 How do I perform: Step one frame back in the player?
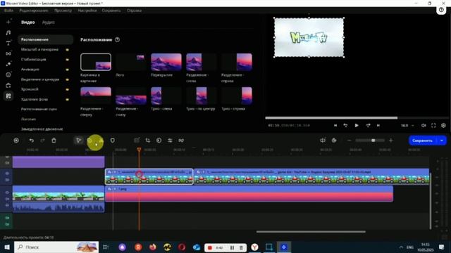pyautogui.click(x=345, y=125)
